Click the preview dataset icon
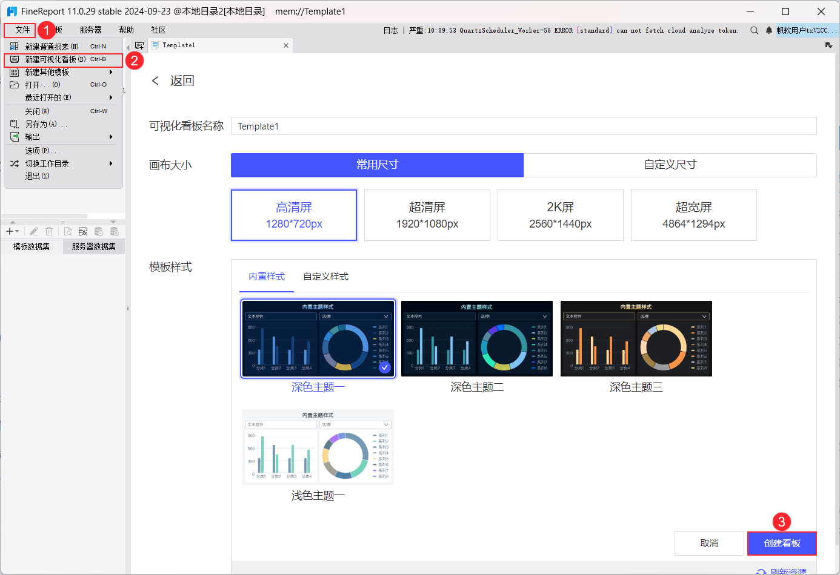 (67, 231)
